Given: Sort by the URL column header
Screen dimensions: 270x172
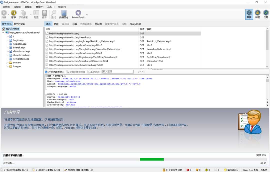Looking at the screenshot, I should point(91,29).
